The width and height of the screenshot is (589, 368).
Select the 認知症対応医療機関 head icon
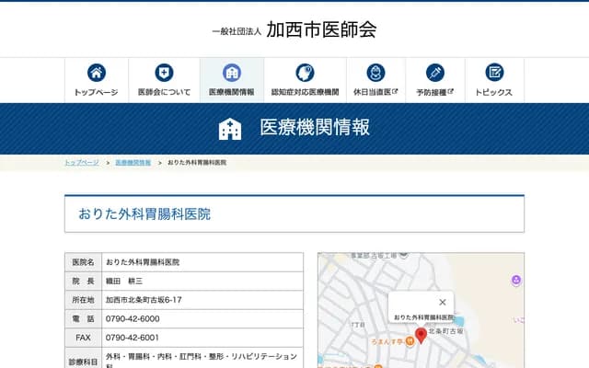pyautogui.click(x=305, y=73)
